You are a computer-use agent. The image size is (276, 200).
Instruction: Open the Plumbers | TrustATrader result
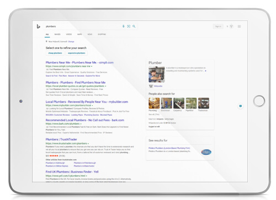61,139
